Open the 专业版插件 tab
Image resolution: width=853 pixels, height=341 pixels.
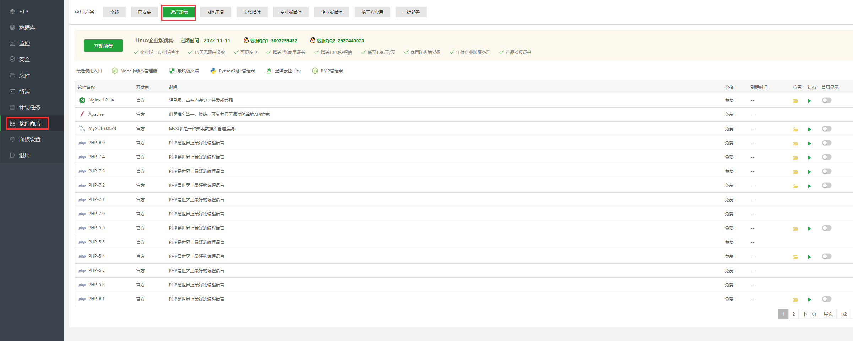pyautogui.click(x=291, y=12)
